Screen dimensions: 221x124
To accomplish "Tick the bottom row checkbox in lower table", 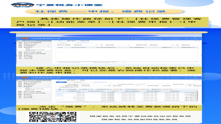I will point(59,99).
